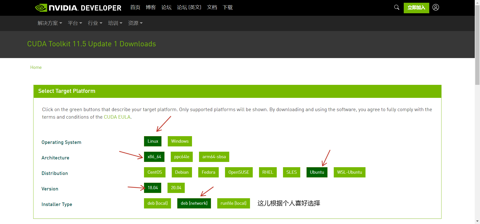The height and width of the screenshot is (224, 480).
Task: Select Debian distribution
Action: (x=182, y=172)
